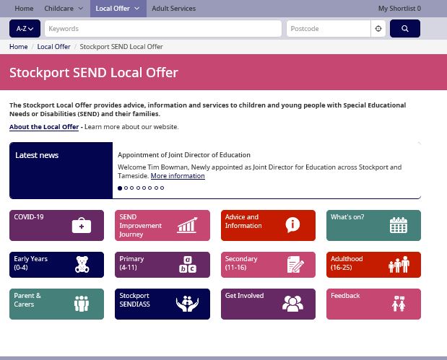Open the SEND Improvement Journey tile
447x360 pixels.
click(162, 225)
